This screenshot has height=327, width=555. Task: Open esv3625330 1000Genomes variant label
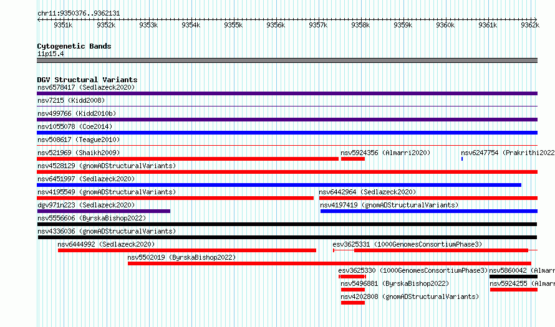point(413,270)
